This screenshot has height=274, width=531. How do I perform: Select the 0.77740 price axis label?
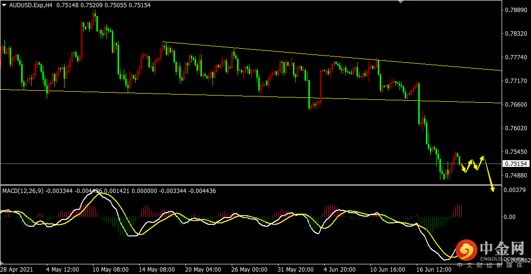point(516,58)
